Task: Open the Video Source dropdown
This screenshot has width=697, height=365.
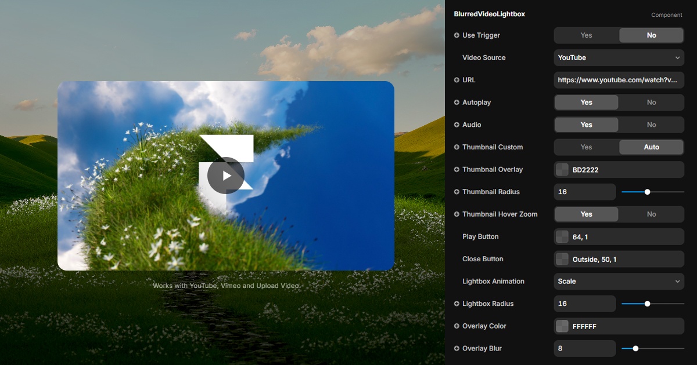Action: pyautogui.click(x=619, y=58)
